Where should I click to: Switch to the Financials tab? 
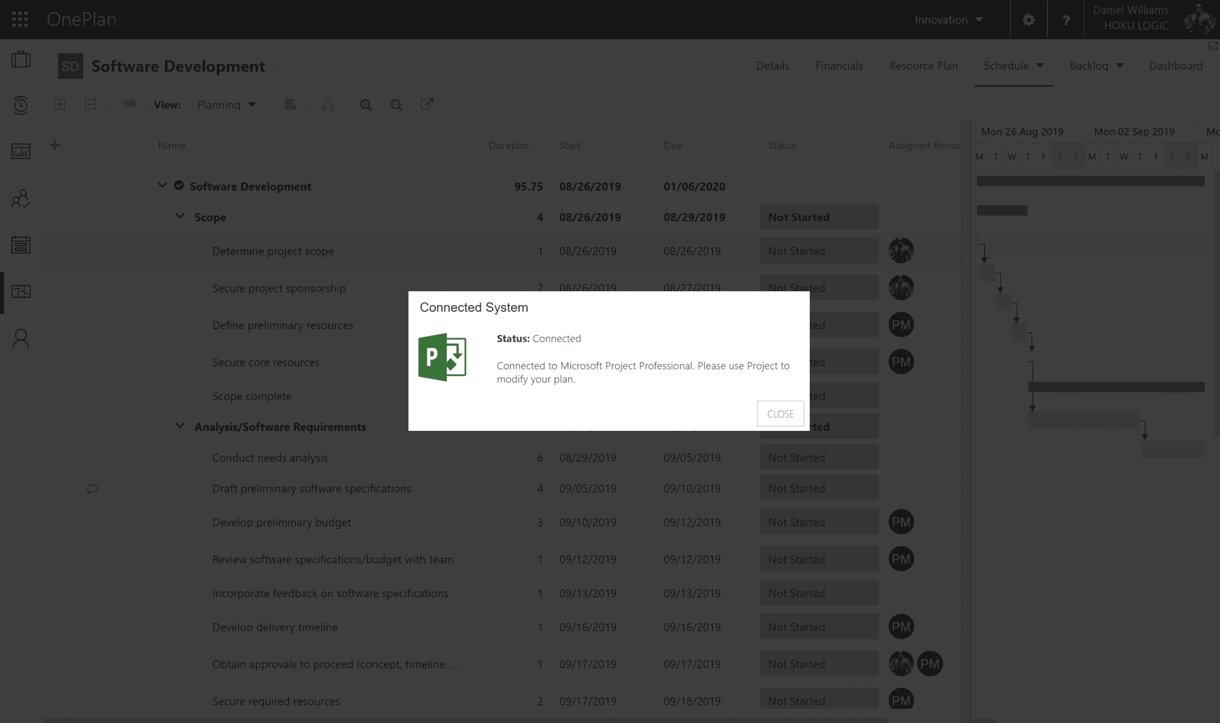point(839,65)
